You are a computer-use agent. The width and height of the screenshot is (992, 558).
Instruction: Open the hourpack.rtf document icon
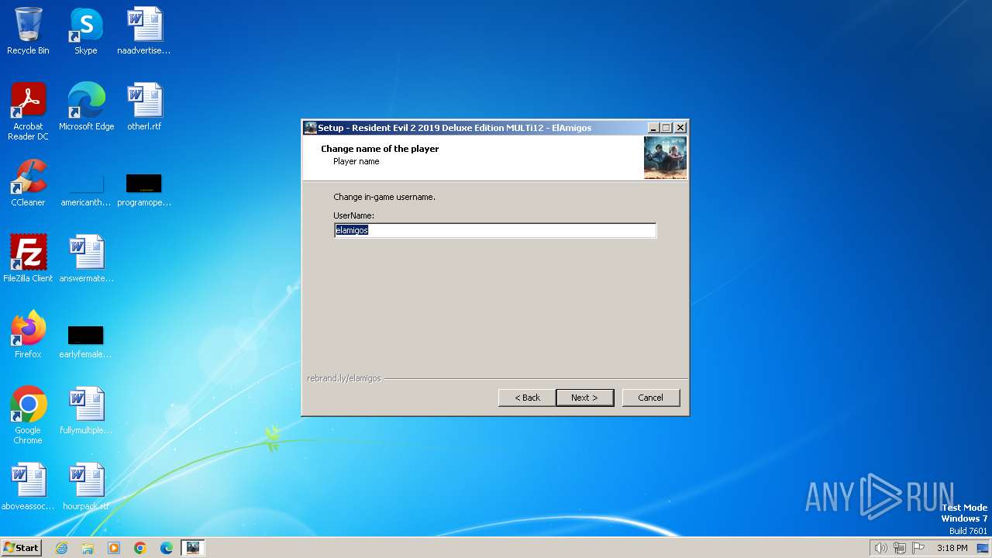(86, 487)
